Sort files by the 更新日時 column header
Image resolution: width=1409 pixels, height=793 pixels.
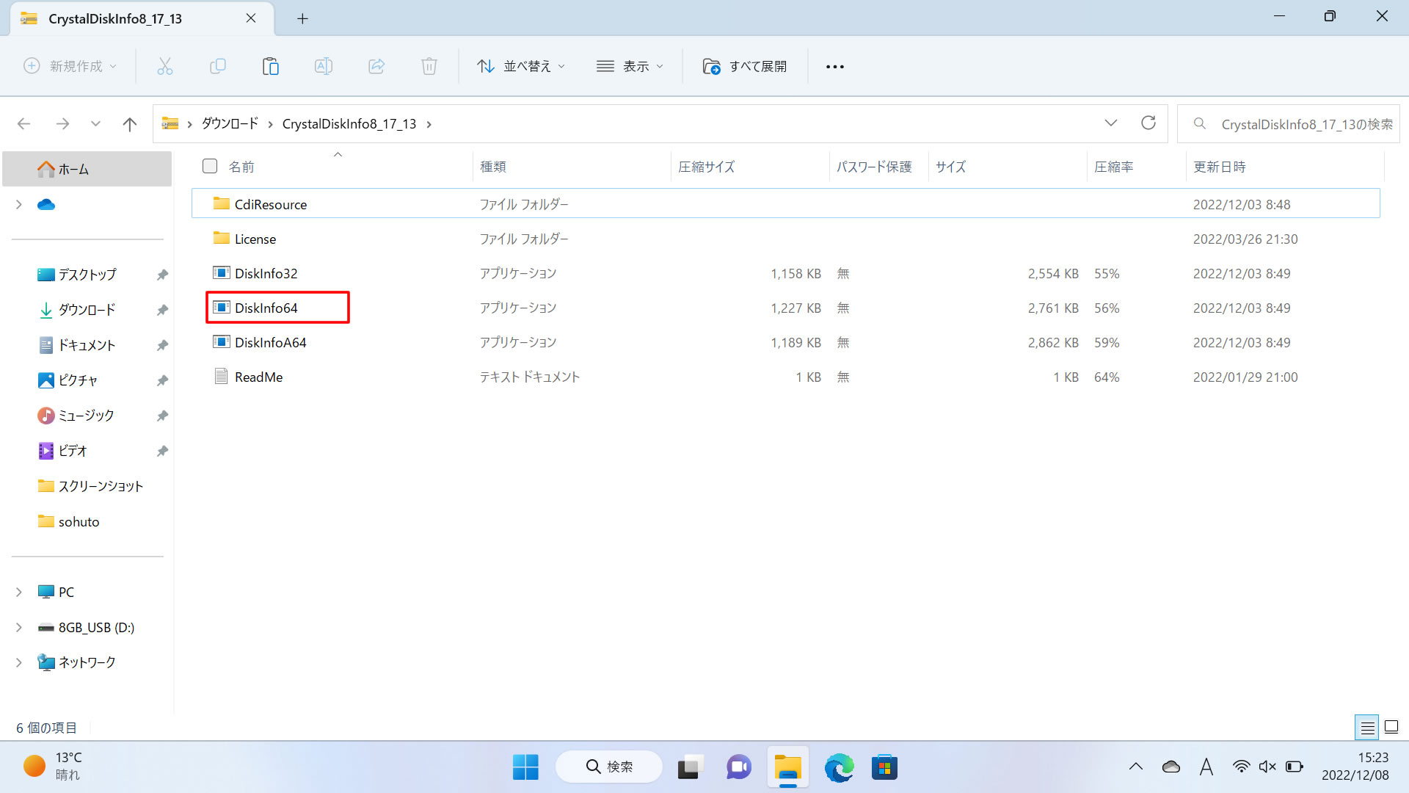pyautogui.click(x=1218, y=167)
